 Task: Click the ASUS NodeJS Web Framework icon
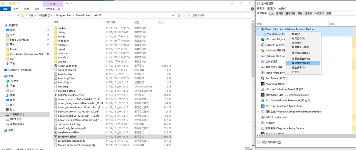pyautogui.click(x=263, y=100)
